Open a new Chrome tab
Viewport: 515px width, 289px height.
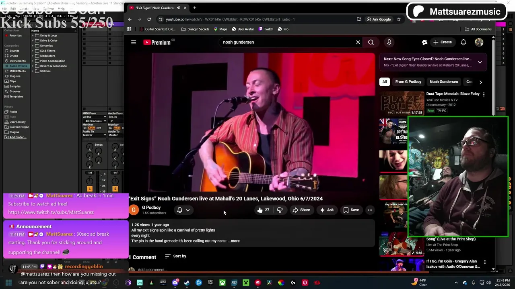pyautogui.click(x=194, y=8)
